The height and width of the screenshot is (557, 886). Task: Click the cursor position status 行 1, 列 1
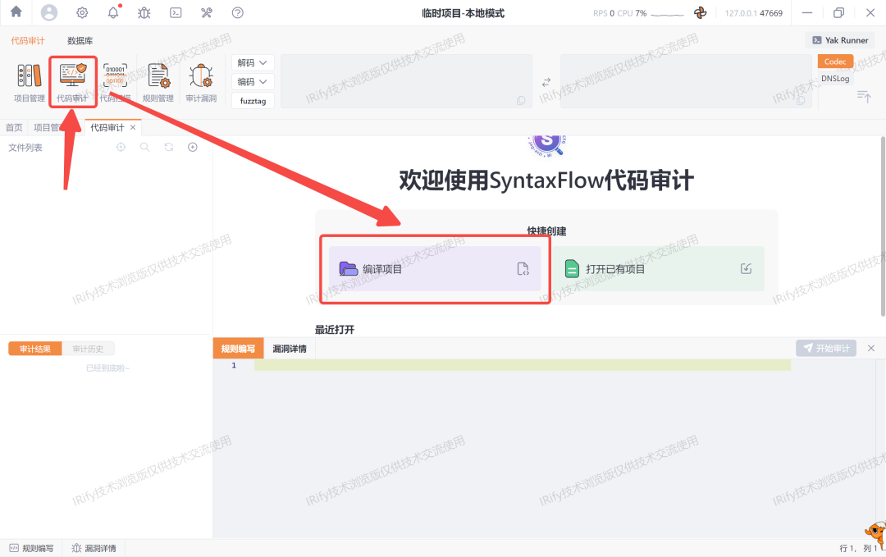(x=858, y=548)
